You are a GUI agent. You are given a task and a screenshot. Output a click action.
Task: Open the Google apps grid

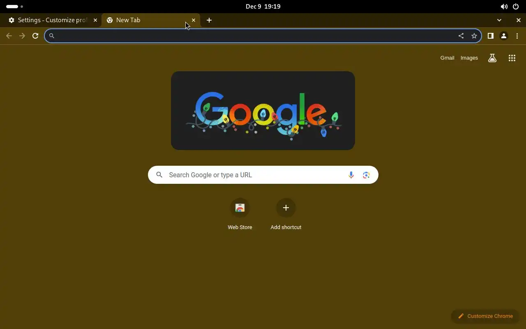512,58
